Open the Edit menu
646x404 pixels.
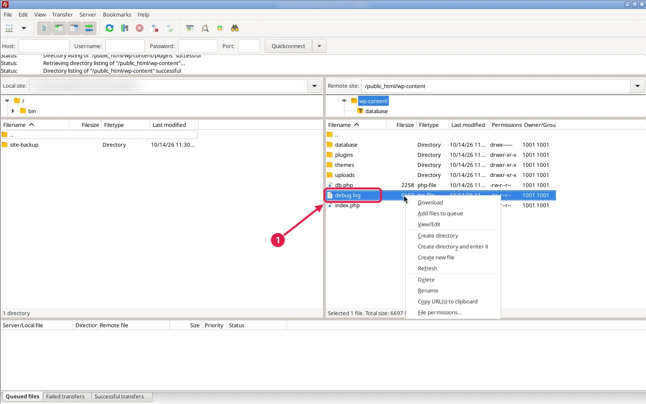23,15
